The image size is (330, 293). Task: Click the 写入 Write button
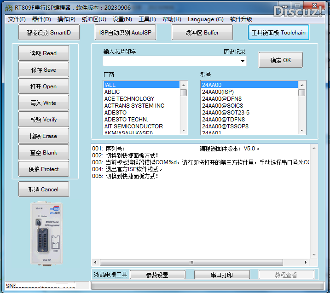(44, 103)
